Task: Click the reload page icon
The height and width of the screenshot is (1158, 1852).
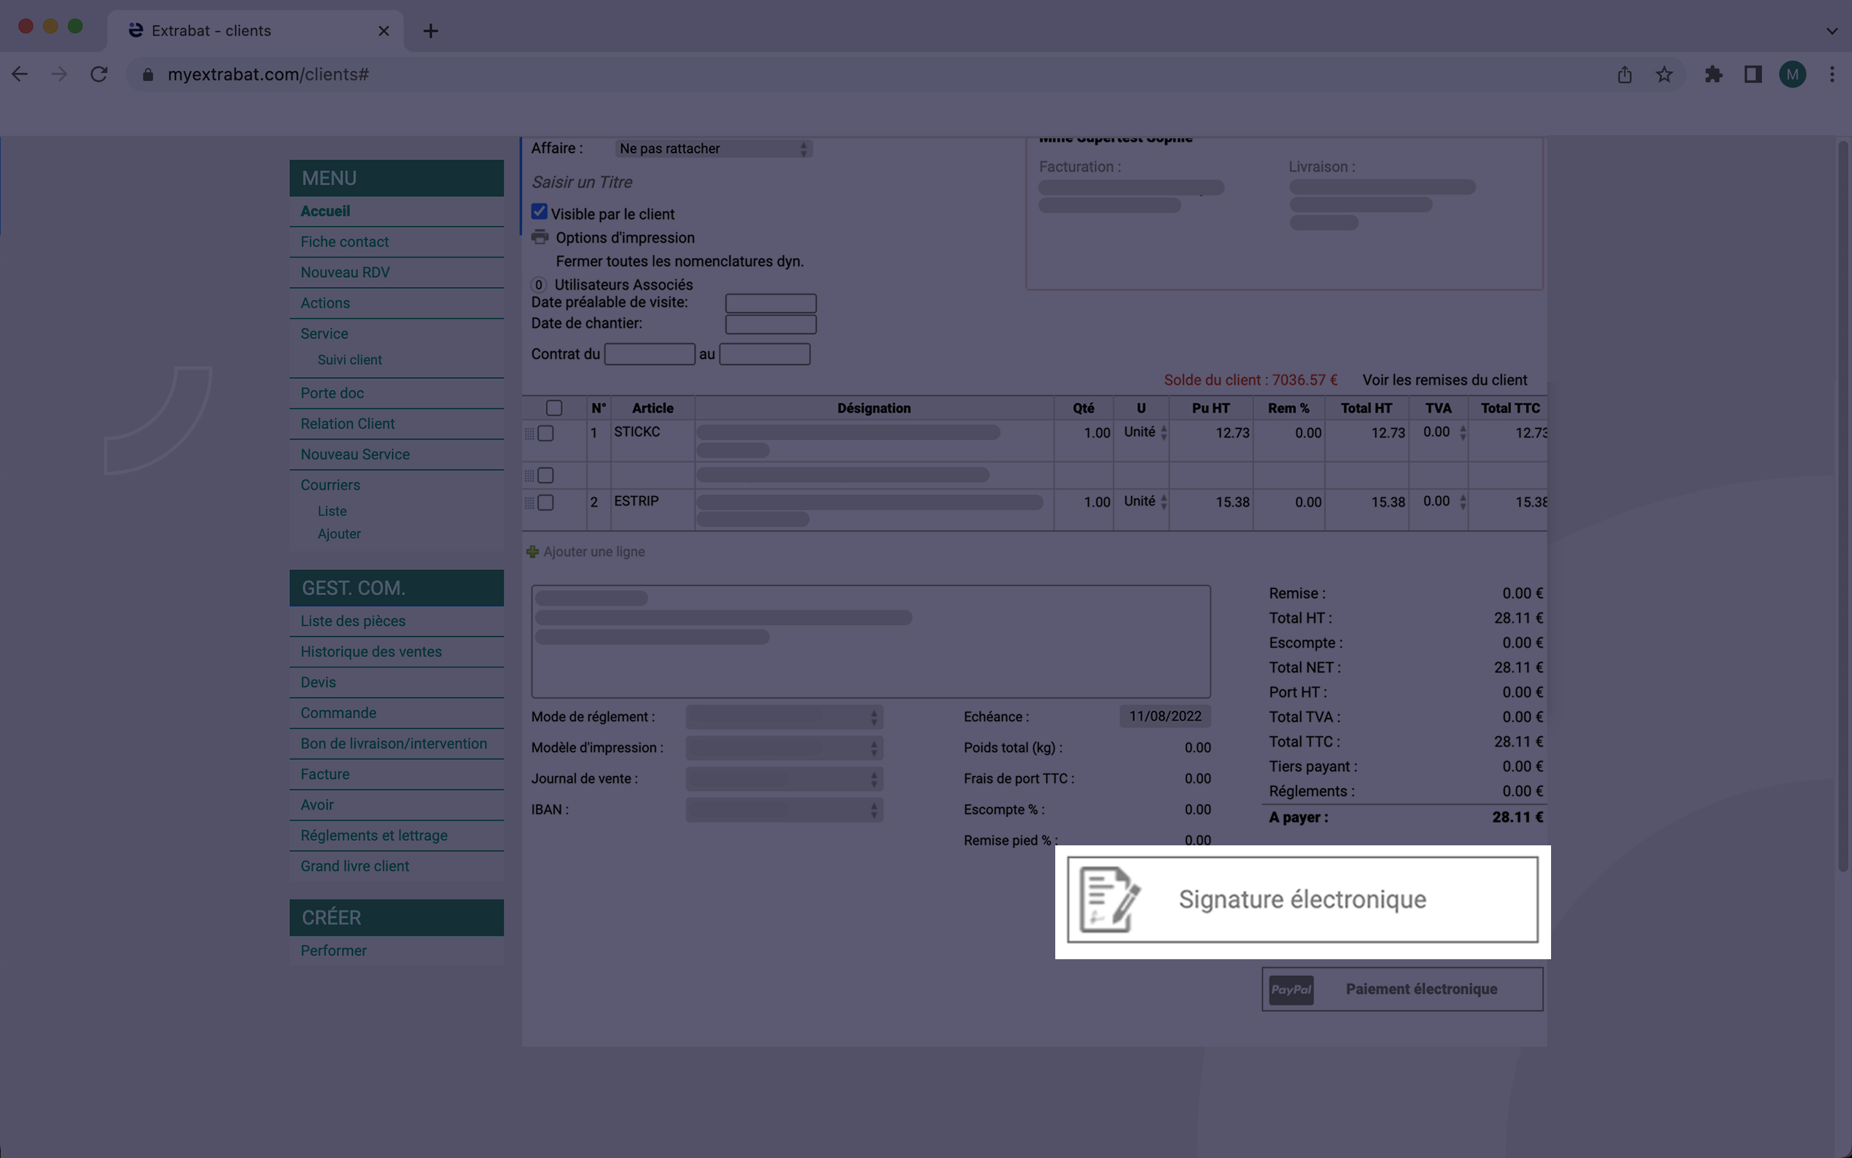Action: point(99,74)
